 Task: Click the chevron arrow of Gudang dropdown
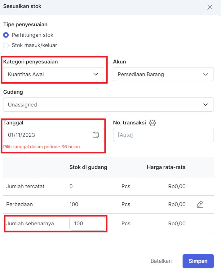click(x=206, y=105)
